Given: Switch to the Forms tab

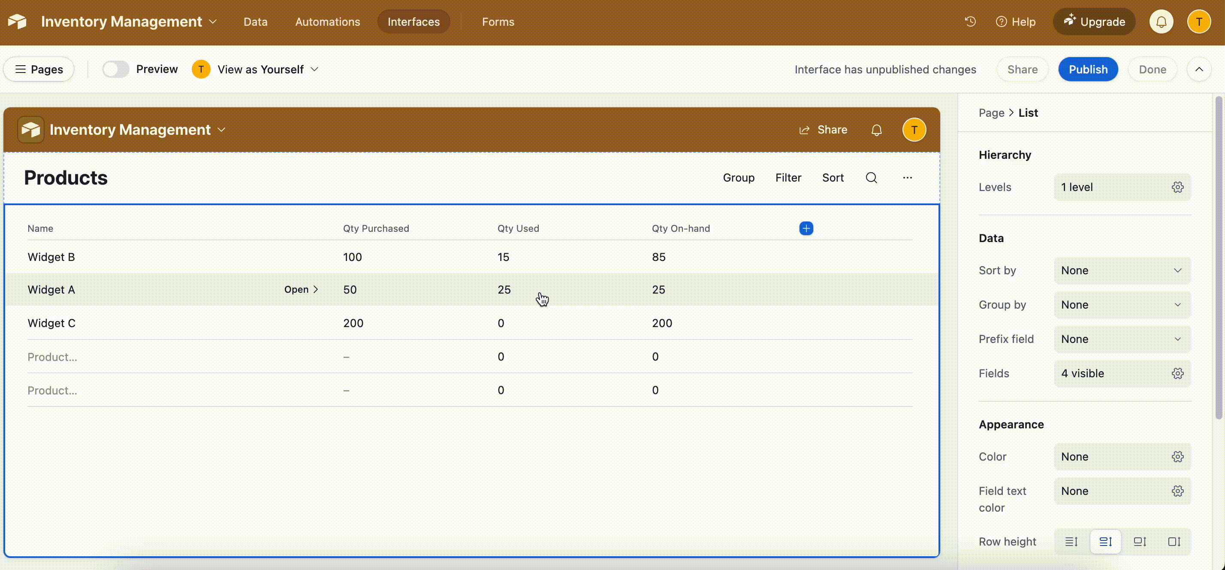Looking at the screenshot, I should tap(498, 21).
